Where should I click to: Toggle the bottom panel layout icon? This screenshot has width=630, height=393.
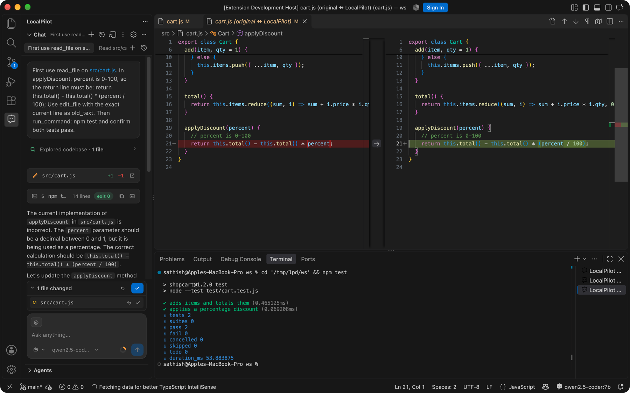coord(597,7)
